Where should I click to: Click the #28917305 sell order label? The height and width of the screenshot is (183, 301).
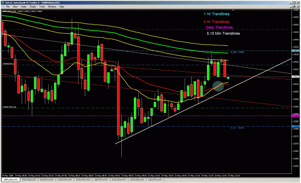[x=10, y=107]
